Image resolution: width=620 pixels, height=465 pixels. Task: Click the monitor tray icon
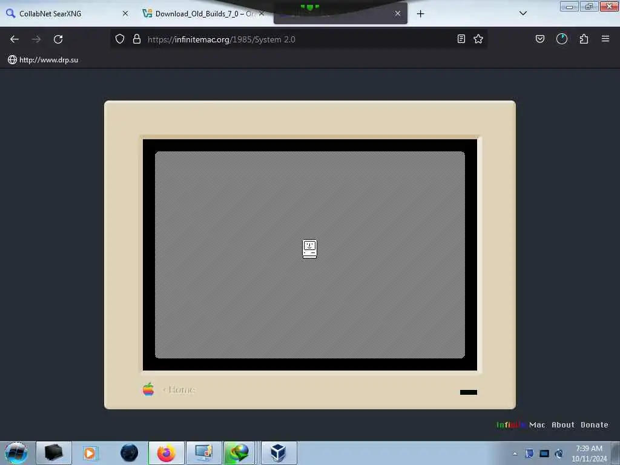(x=544, y=453)
